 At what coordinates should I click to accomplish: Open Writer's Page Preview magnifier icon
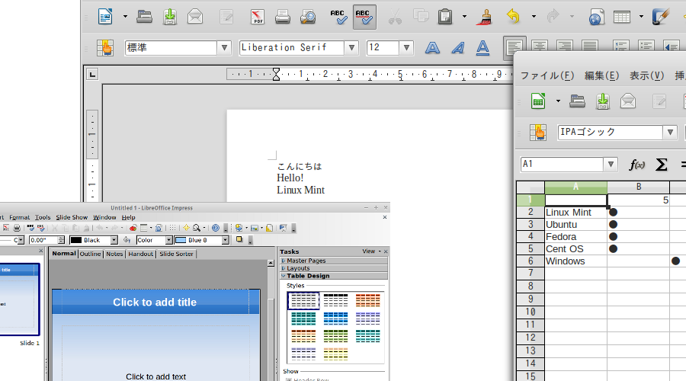point(308,17)
